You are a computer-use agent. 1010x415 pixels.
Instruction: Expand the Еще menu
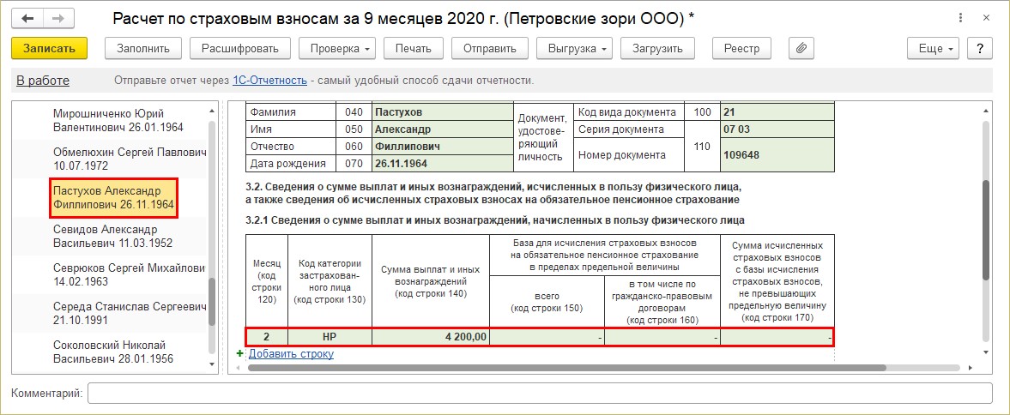pos(934,48)
